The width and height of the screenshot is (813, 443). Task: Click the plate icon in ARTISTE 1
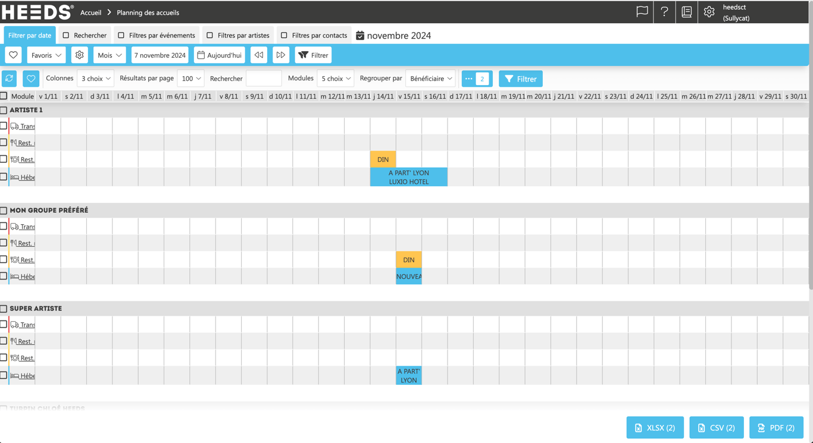click(14, 159)
